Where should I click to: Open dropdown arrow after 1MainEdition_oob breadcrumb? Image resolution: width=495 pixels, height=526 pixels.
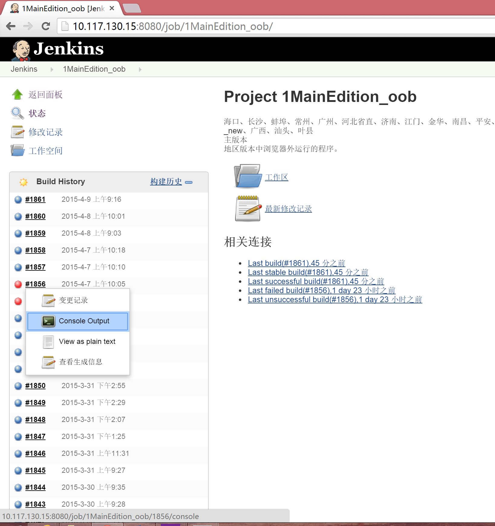pyautogui.click(x=140, y=70)
